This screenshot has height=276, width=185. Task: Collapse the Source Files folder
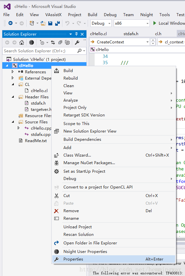click(13, 122)
